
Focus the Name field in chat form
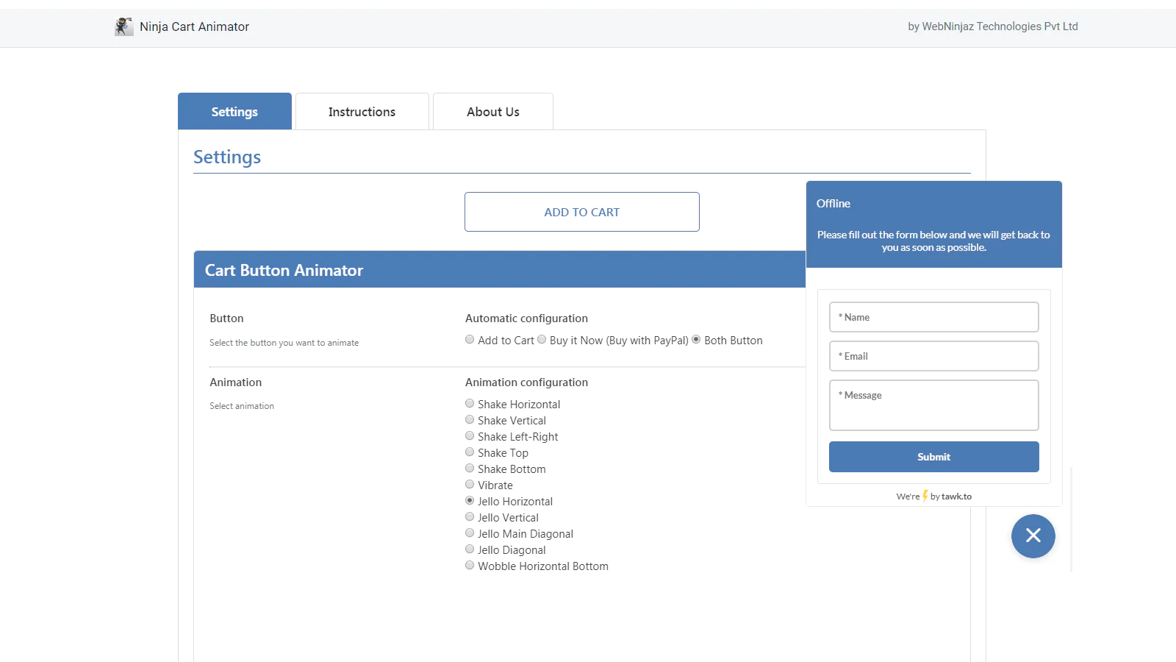pos(933,317)
